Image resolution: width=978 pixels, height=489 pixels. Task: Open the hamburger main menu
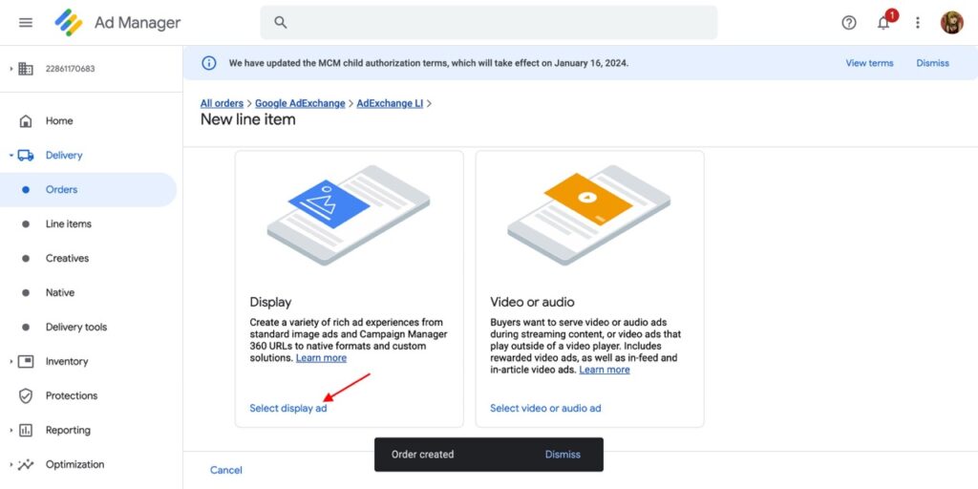click(x=26, y=23)
